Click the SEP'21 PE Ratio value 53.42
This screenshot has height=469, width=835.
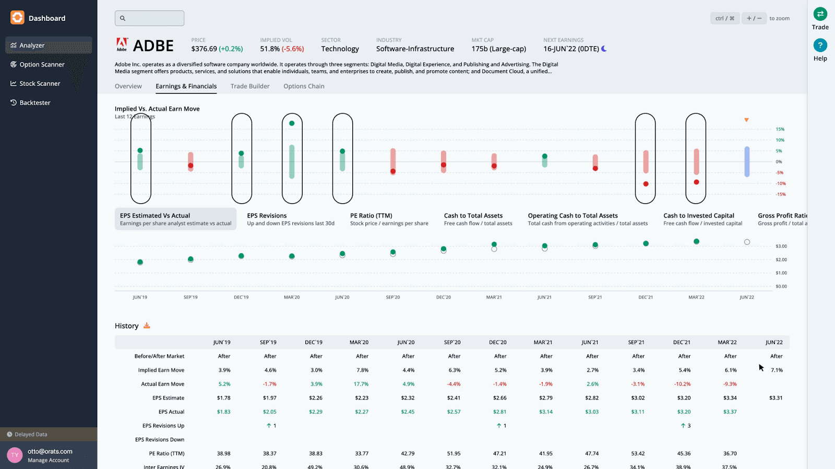[638, 454]
